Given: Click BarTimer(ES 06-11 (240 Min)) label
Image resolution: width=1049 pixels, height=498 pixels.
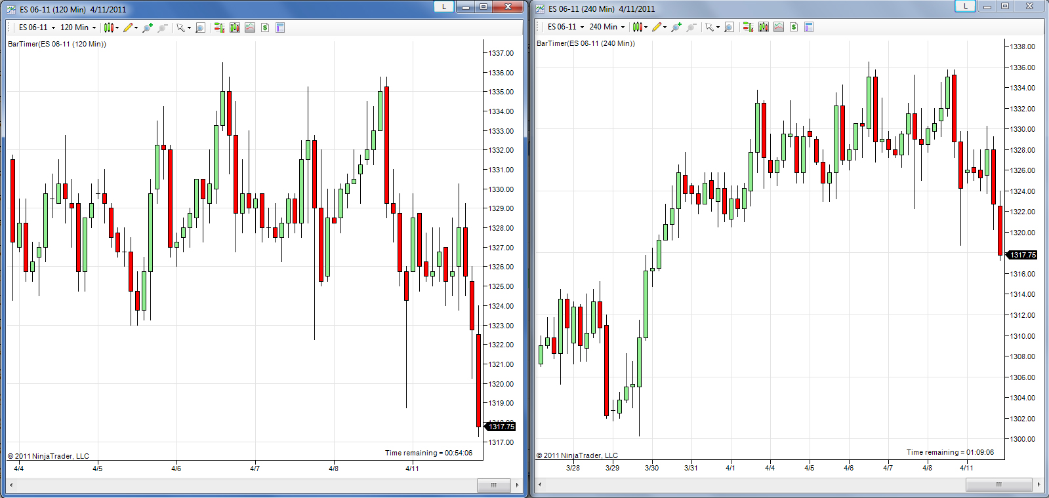Looking at the screenshot, I should [x=586, y=43].
